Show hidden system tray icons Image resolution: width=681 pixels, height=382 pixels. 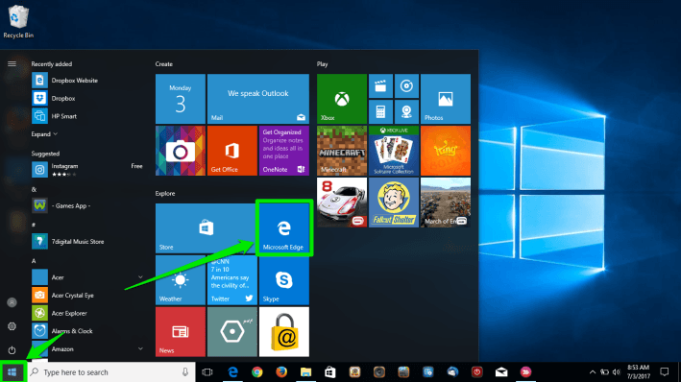[592, 372]
